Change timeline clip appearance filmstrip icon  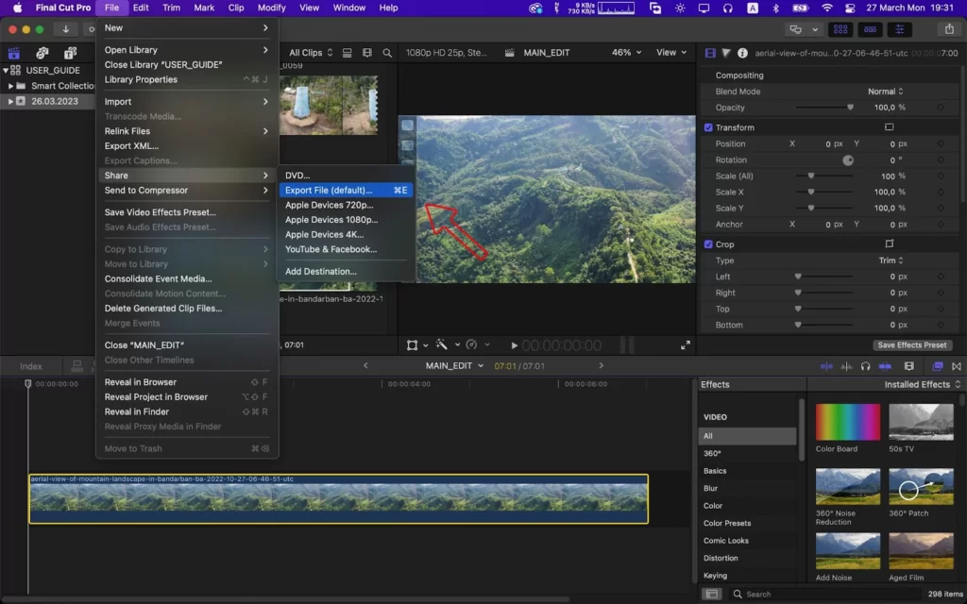coord(909,366)
